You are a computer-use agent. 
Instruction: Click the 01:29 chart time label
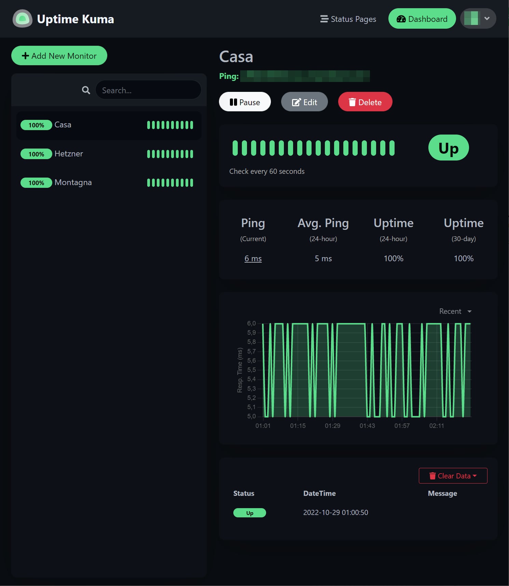pos(332,426)
